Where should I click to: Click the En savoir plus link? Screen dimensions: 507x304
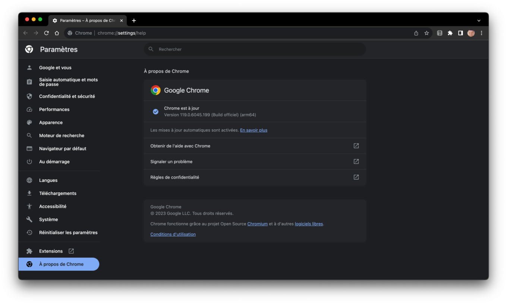point(253,130)
